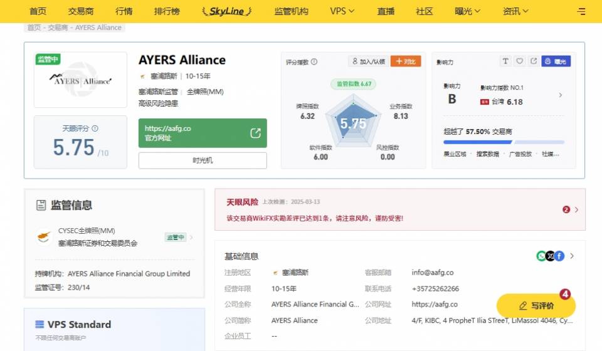Click the SkyLine logo in navigation

coord(226,11)
